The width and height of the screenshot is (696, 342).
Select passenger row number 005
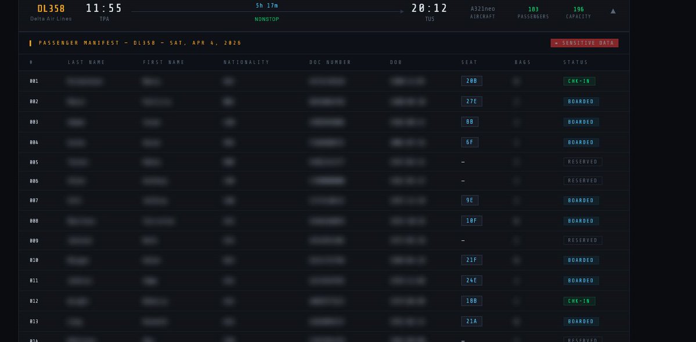(34, 162)
